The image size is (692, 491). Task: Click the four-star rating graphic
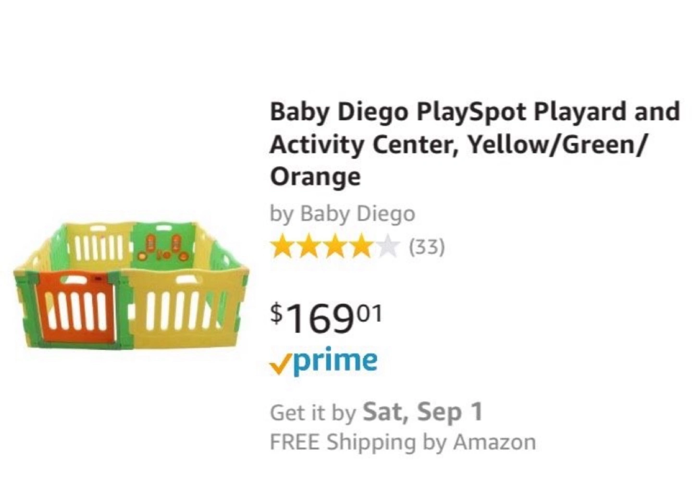[335, 247]
